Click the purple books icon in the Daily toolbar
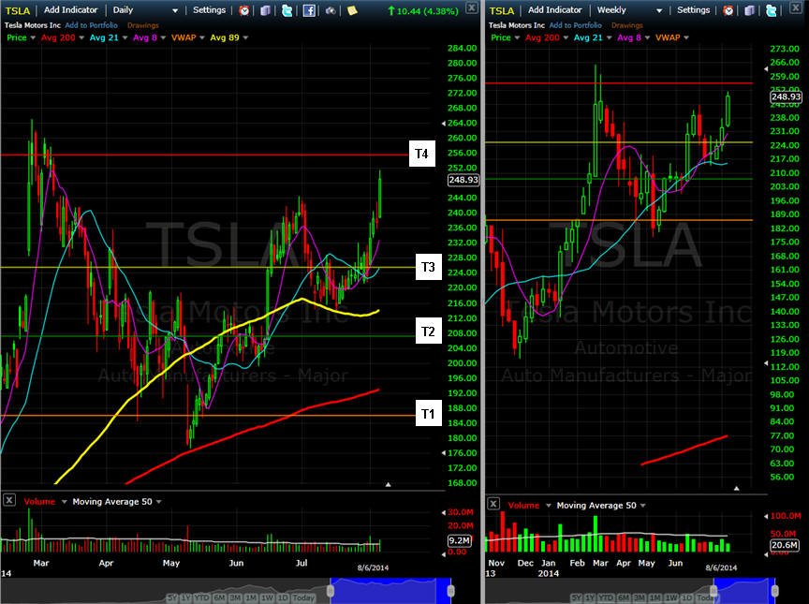 (x=265, y=10)
